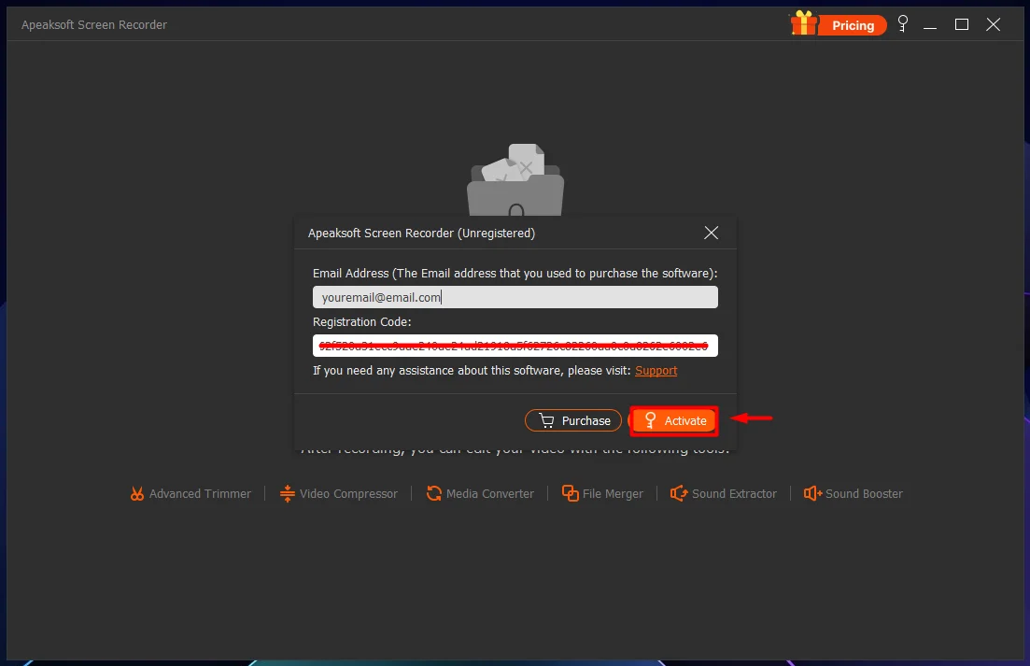Open the Pricing offer button

pyautogui.click(x=853, y=25)
